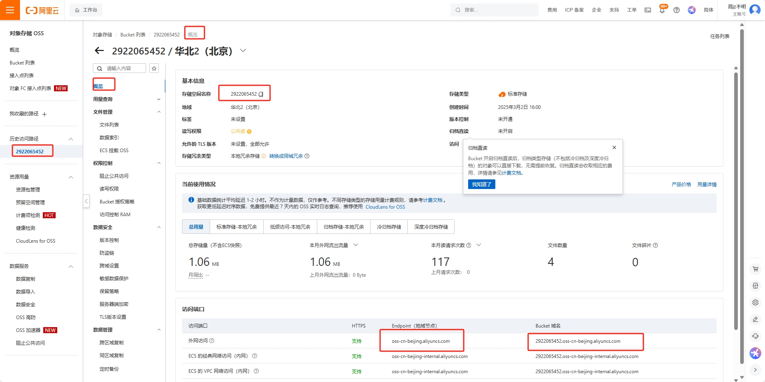Expand the 用量查询 menu section
Screen dimensions: 765x382
pos(159,99)
